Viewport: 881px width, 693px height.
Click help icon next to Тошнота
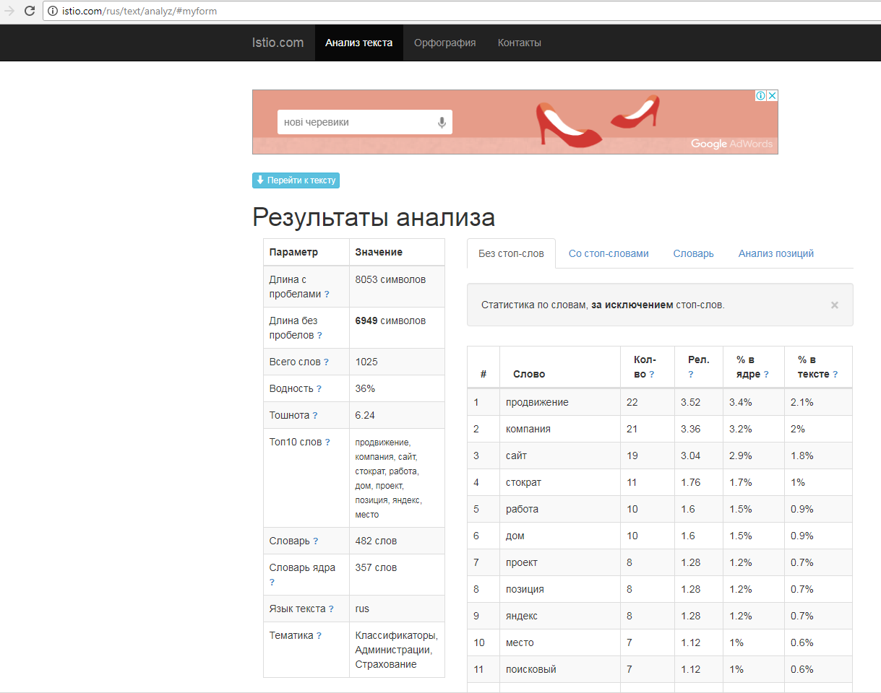315,416
